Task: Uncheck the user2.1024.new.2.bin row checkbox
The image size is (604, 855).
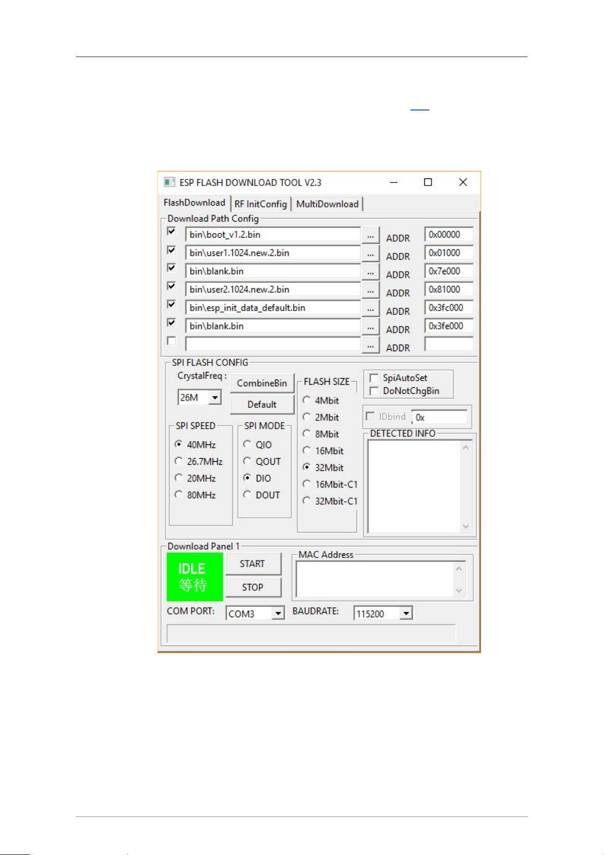Action: click(172, 286)
